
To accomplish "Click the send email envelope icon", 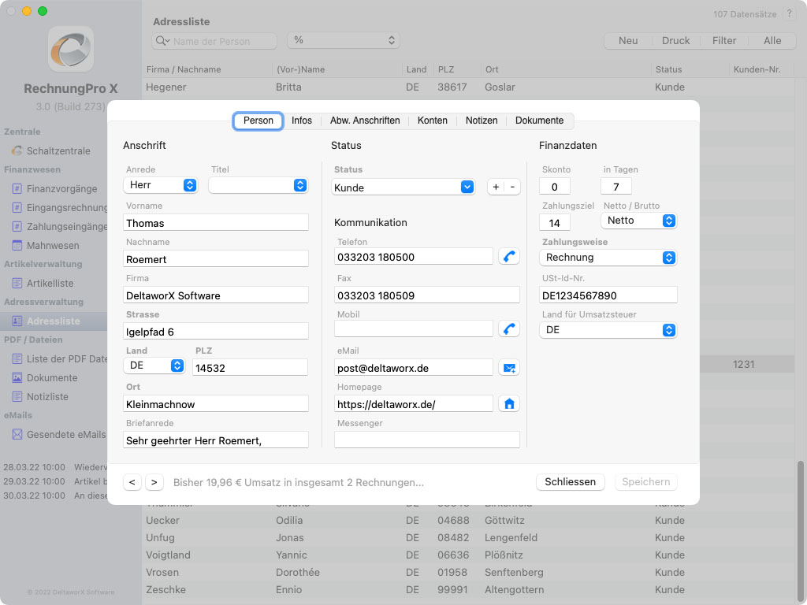I will coord(509,367).
